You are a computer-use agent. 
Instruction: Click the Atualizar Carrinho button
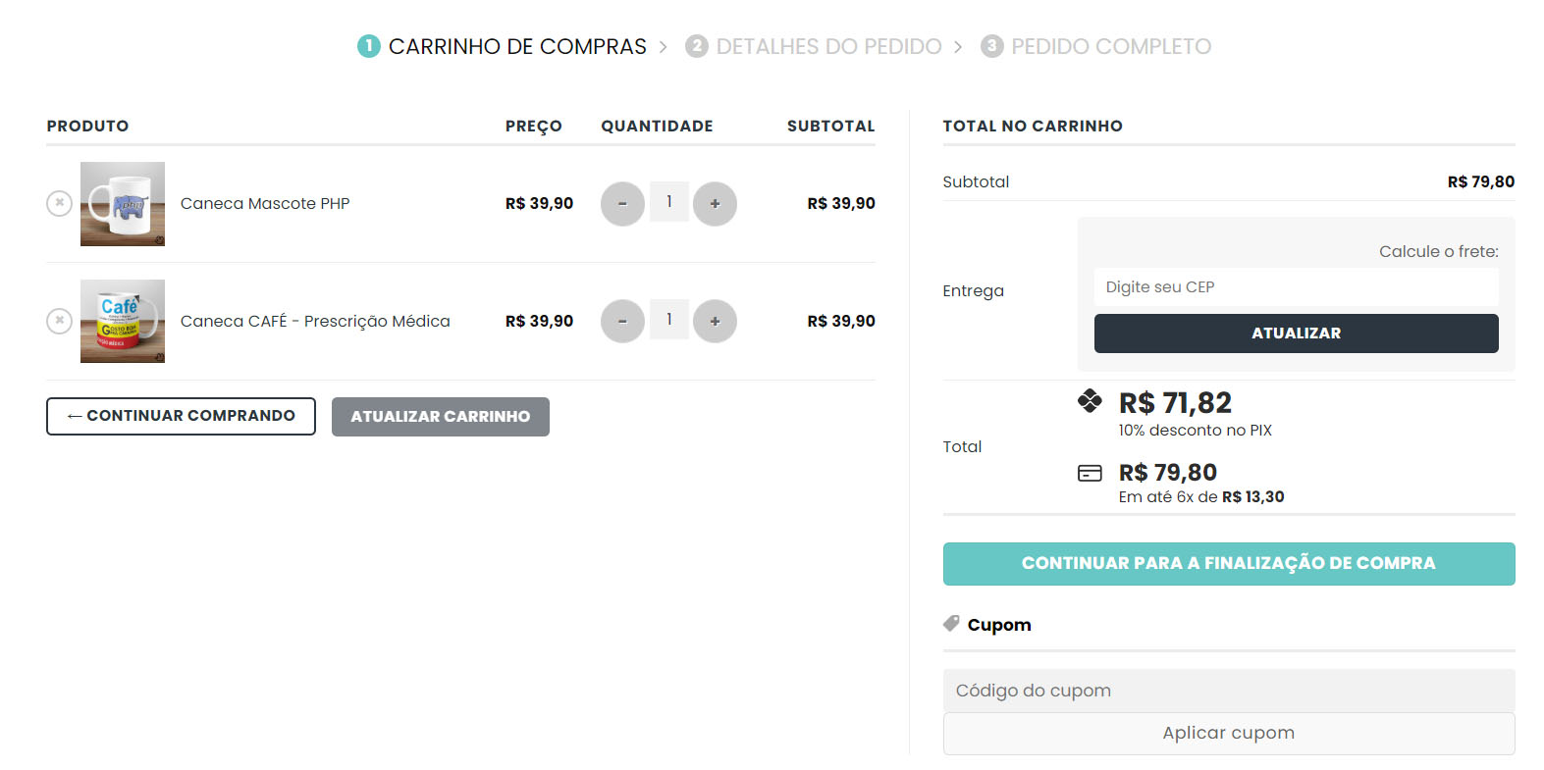click(x=440, y=416)
